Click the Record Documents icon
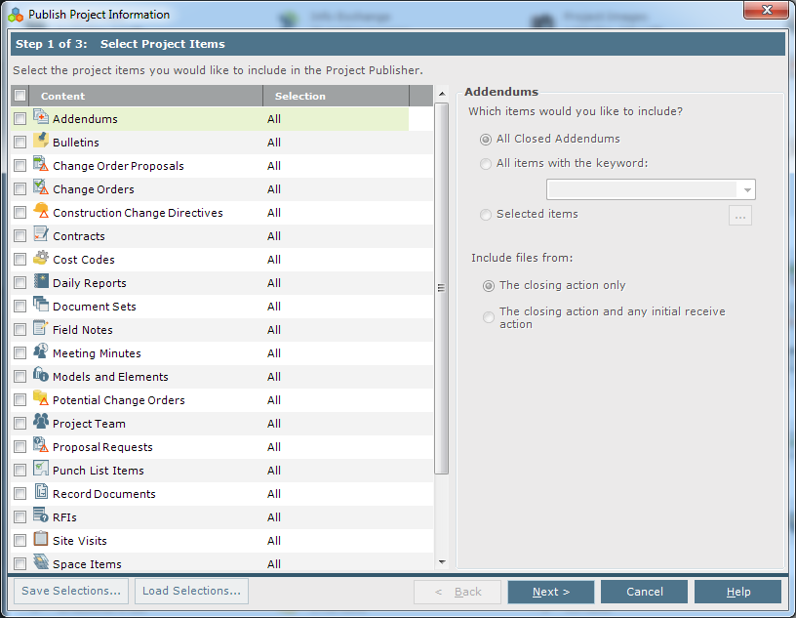Image resolution: width=796 pixels, height=618 pixels. click(41, 491)
